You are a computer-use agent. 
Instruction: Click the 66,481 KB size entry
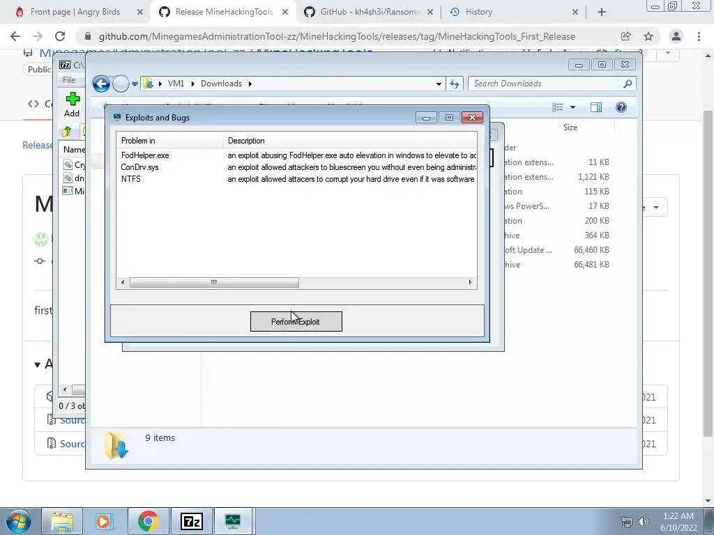[591, 264]
